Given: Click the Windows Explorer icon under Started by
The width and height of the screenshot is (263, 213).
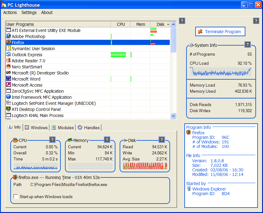Looking at the screenshot, I should click(x=189, y=188).
